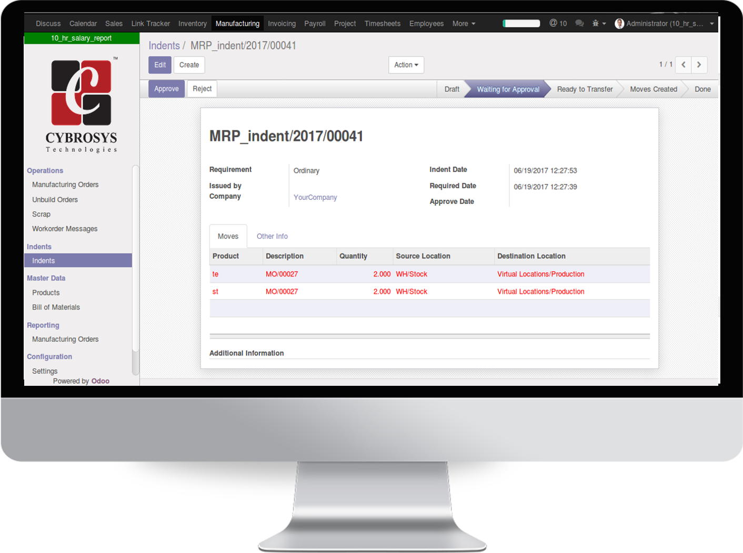Open Scrap in sidebar

coord(41,214)
